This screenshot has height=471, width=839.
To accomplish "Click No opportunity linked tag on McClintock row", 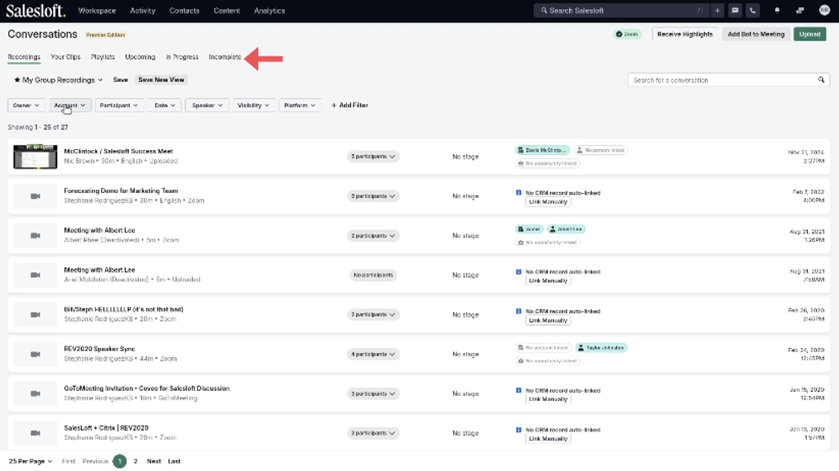I will coord(547,163).
